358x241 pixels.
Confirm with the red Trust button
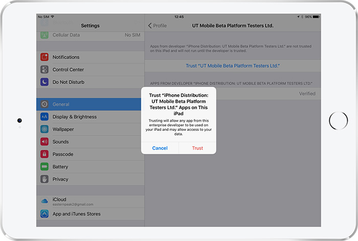pos(197,148)
